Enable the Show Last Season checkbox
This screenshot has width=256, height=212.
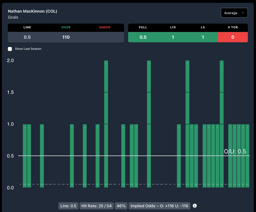pyautogui.click(x=10, y=49)
